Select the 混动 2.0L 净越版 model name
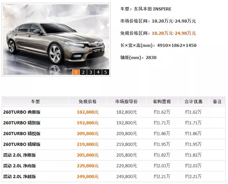Image resolution: width=228 pixels, height=184 pixels. (20, 177)
